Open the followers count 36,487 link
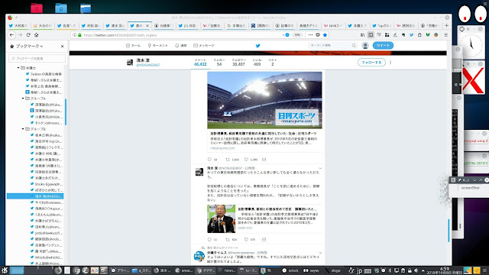The height and width of the screenshot is (275, 489). 238,62
